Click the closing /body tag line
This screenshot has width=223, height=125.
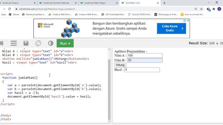coord(6,115)
